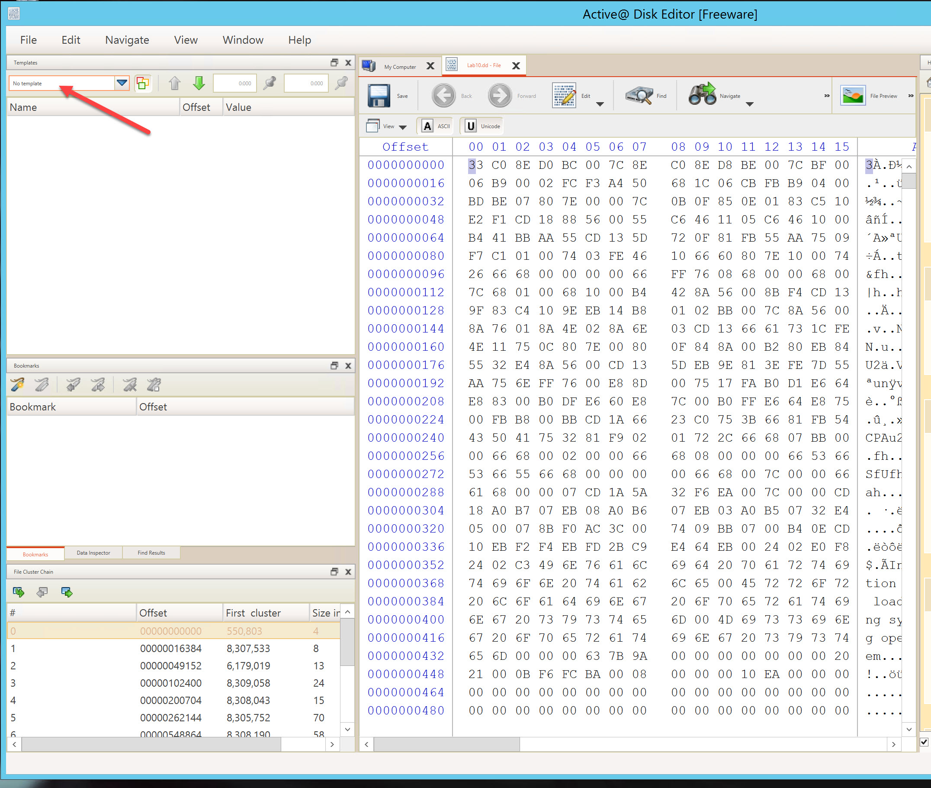Open the No template dropdown

[x=122, y=83]
